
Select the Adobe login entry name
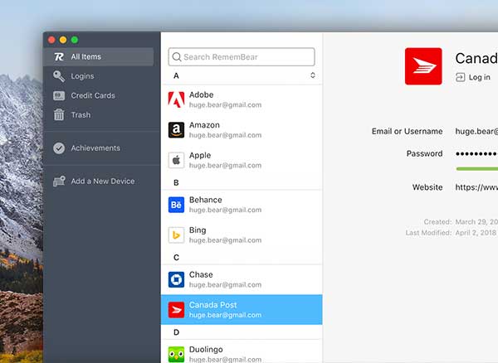coord(201,94)
